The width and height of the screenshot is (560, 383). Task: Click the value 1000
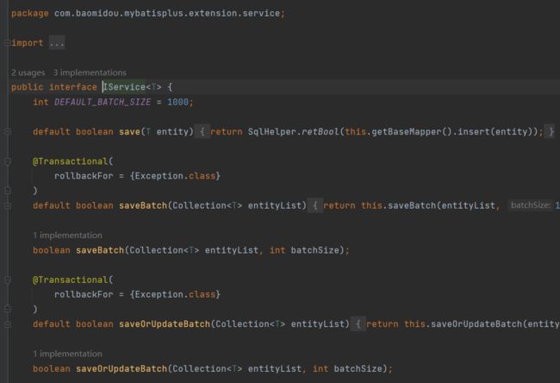pyautogui.click(x=177, y=103)
